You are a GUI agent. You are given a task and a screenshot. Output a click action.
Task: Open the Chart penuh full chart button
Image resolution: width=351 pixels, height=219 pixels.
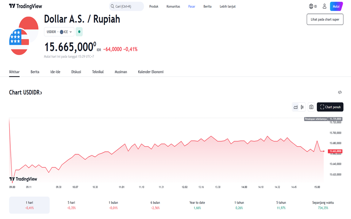coord(330,107)
